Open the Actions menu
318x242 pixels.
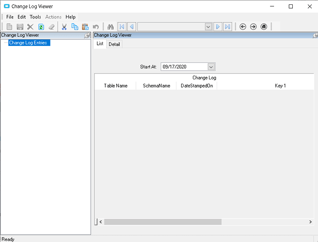coord(53,17)
